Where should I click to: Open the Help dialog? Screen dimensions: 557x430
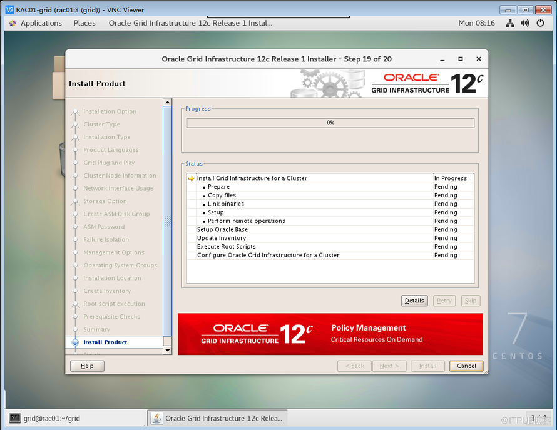point(86,366)
